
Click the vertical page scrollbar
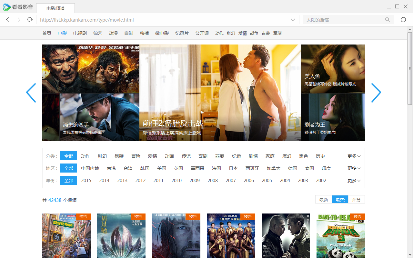(410, 68)
